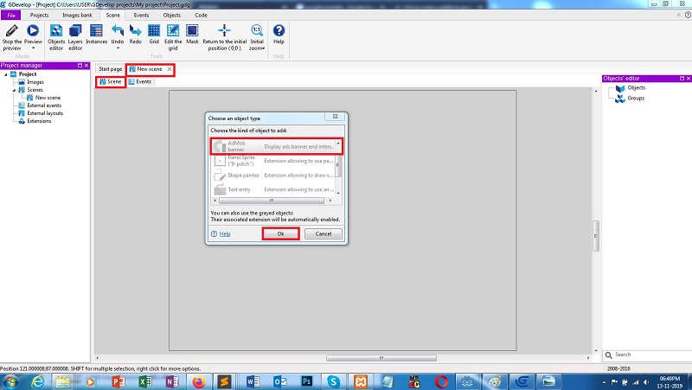
Task: Click the object list vertical scrollbar
Action: 338,168
